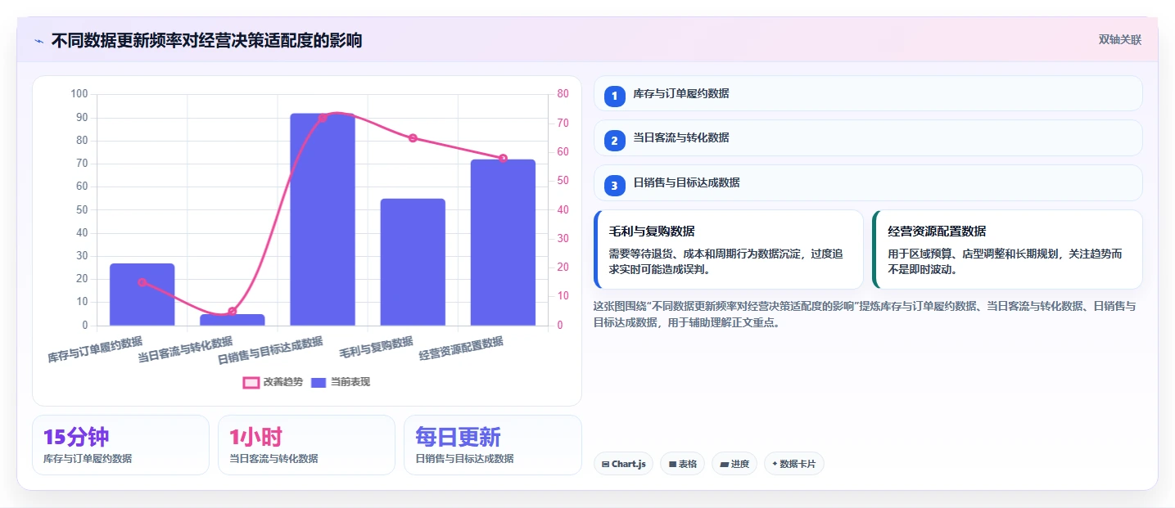Select list item 1 库存与订单履约数据

(x=868, y=93)
